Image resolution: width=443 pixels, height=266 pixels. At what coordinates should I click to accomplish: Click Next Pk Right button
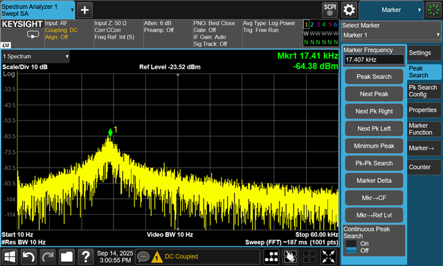pyautogui.click(x=374, y=112)
